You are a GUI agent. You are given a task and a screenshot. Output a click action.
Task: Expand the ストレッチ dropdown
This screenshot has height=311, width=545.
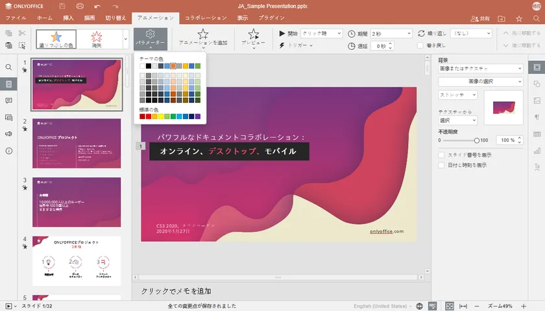[458, 95]
